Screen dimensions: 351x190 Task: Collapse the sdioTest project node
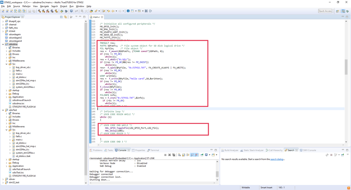coord(3,110)
